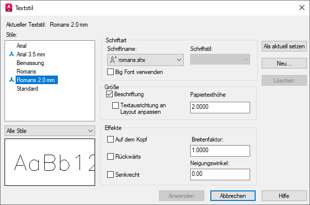Click the Als aktuell setzen button

click(x=284, y=46)
